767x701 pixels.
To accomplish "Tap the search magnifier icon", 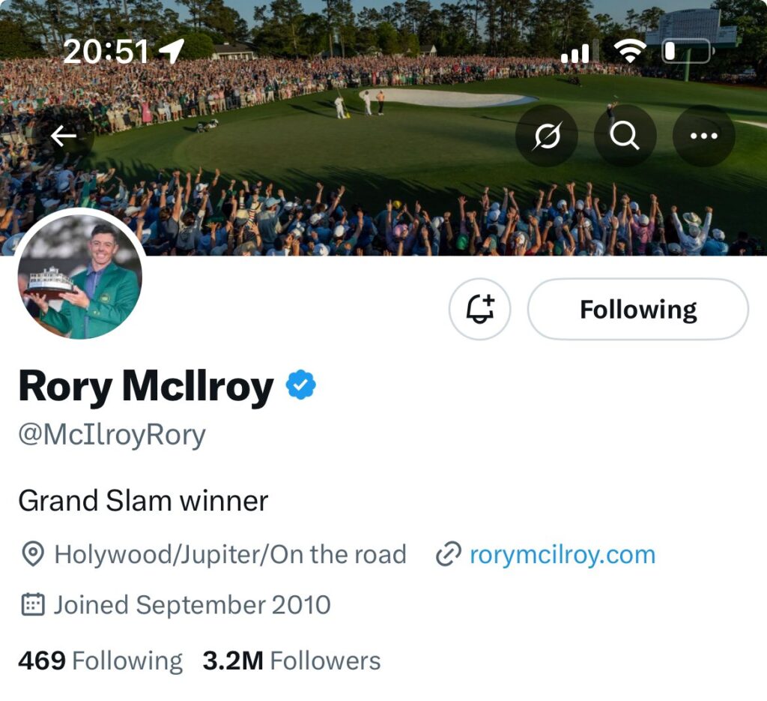I will (625, 136).
